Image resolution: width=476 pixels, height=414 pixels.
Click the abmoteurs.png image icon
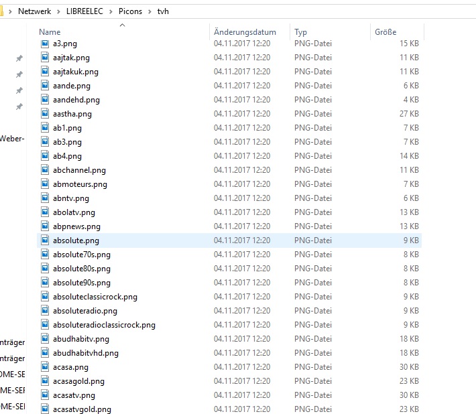pos(45,184)
